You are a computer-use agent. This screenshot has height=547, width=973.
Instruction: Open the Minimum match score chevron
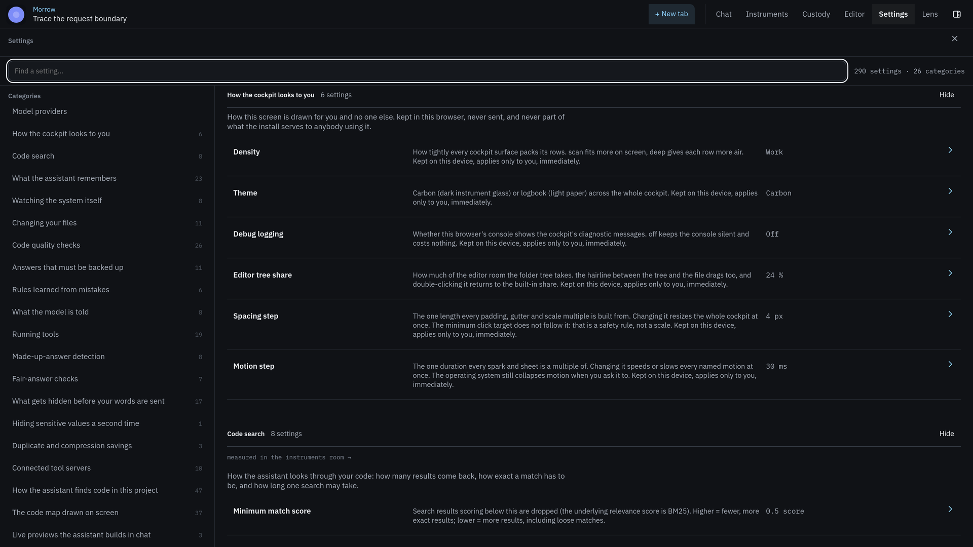(x=950, y=509)
